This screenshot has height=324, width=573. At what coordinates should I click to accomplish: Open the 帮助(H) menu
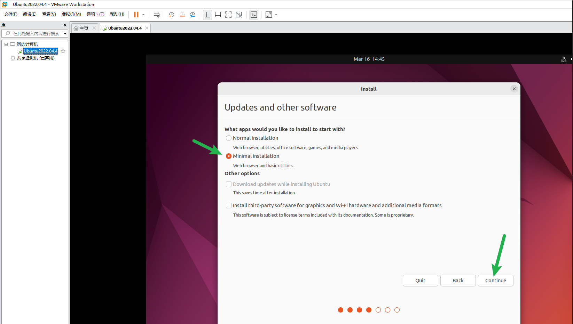pos(117,14)
